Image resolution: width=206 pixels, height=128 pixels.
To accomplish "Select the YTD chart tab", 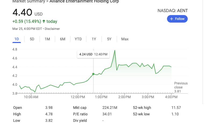I will [78, 39].
